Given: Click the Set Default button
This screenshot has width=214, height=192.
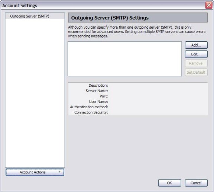Looking at the screenshot, I should click(196, 72).
